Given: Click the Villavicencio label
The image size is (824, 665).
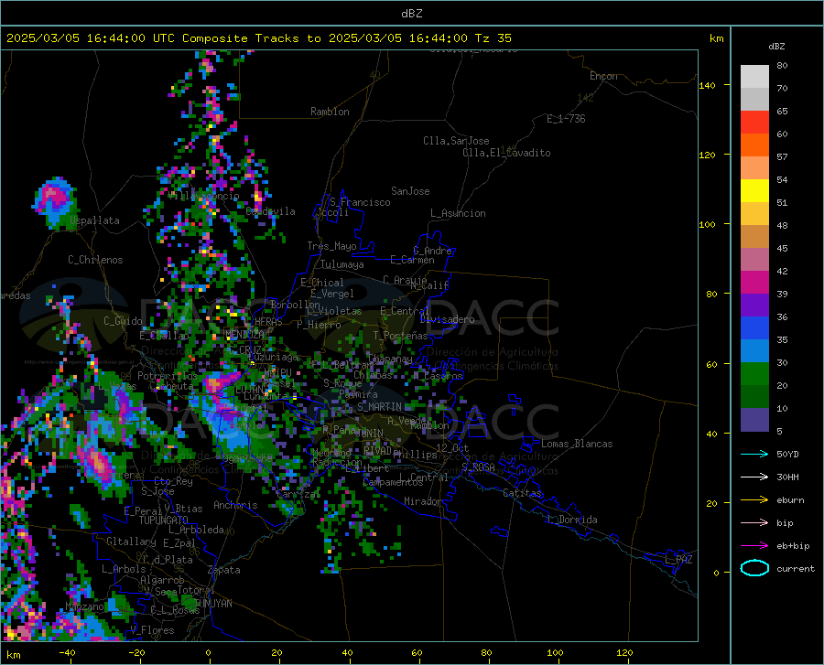Looking at the screenshot, I should coord(203,196).
